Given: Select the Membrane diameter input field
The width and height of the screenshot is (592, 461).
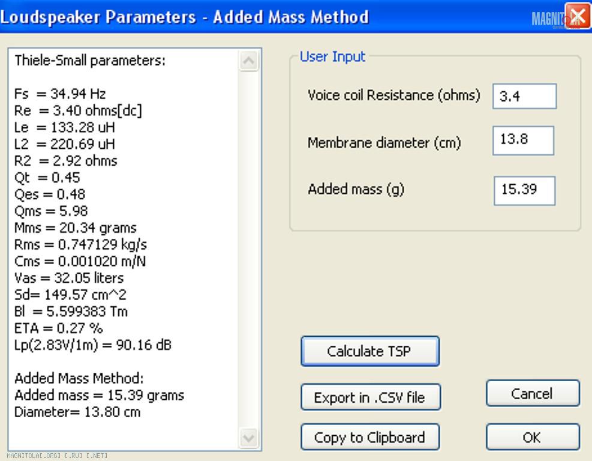Looking at the screenshot, I should click(523, 140).
